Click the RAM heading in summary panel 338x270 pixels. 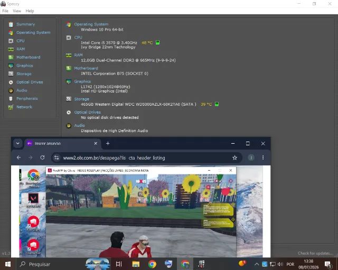click(78, 55)
